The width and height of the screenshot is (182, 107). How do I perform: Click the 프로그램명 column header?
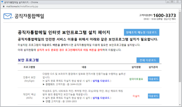coord(29,67)
